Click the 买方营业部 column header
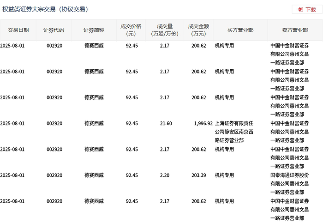Image resolution: width=323 pixels, height=223 pixels. point(240,30)
